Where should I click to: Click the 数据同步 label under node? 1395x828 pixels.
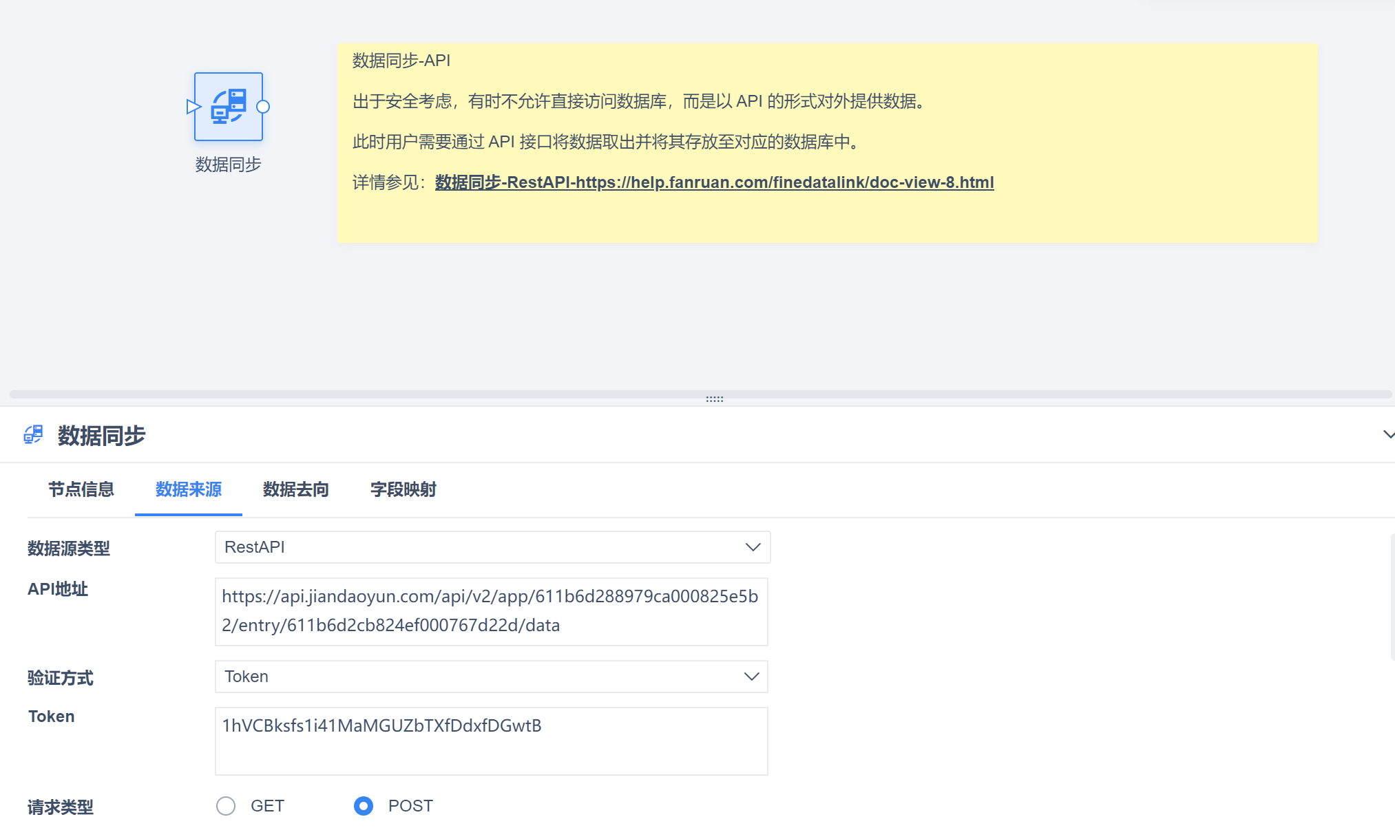click(x=228, y=164)
